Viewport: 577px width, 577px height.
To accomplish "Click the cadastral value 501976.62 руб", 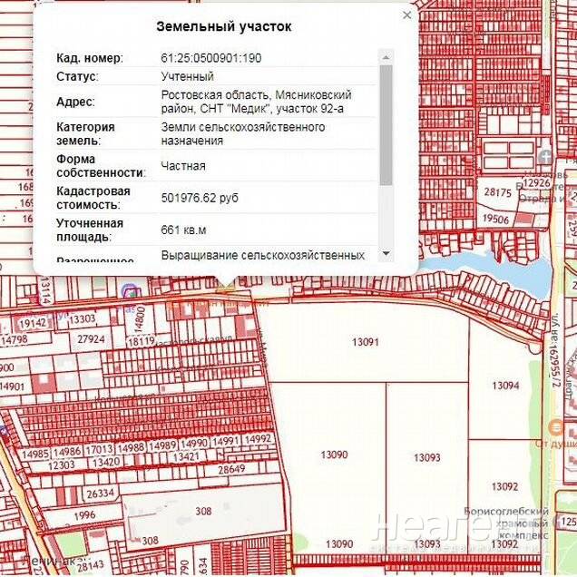I will point(200,197).
